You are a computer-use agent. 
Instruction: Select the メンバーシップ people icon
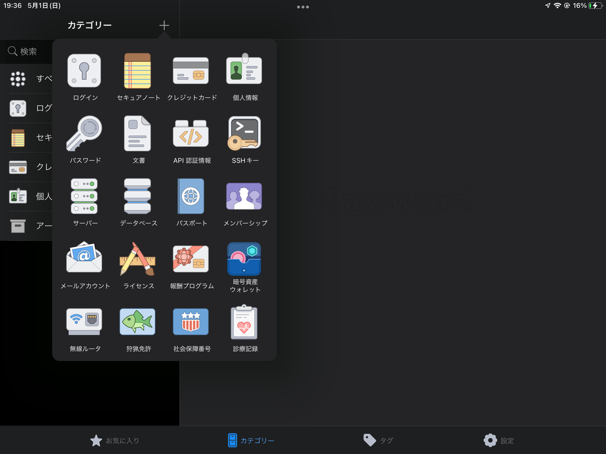[244, 196]
